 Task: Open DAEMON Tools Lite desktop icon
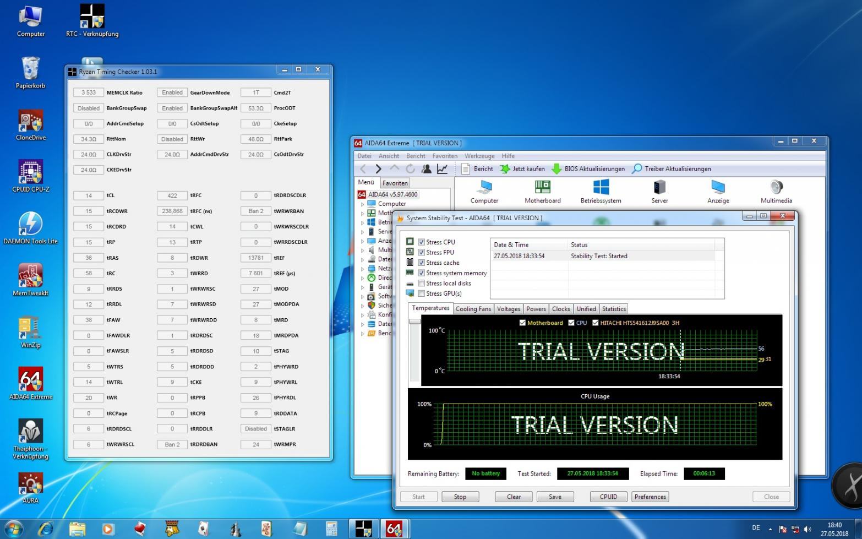[x=31, y=228]
